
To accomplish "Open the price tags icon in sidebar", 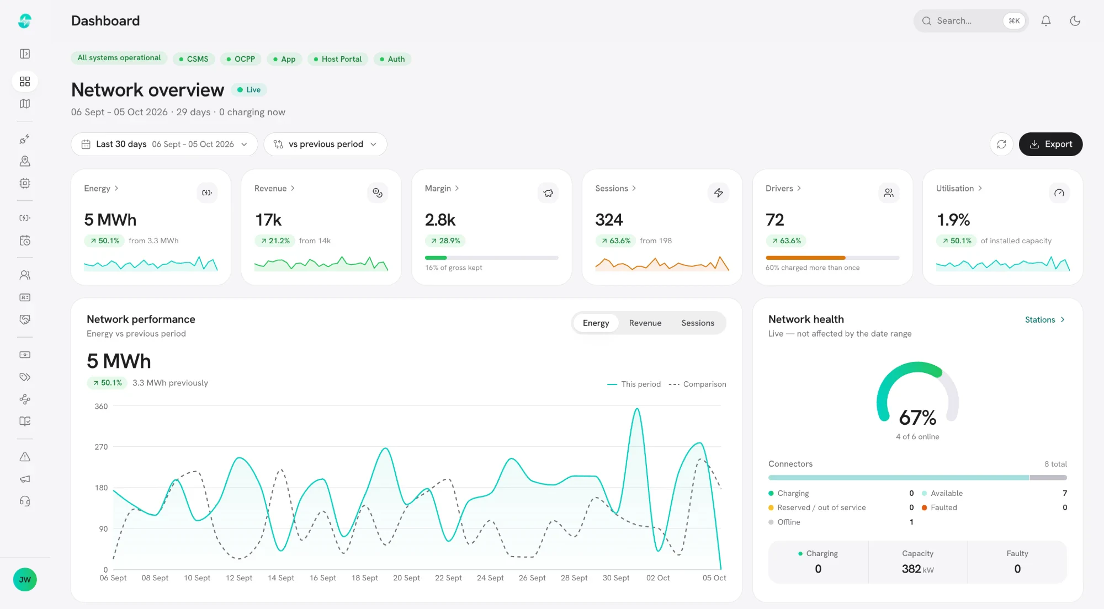I will pos(25,377).
